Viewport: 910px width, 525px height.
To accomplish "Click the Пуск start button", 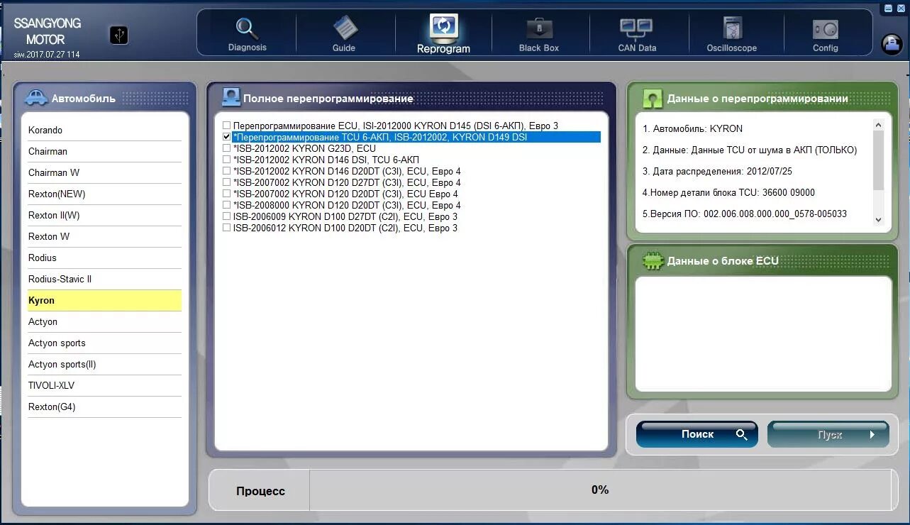I will point(828,434).
